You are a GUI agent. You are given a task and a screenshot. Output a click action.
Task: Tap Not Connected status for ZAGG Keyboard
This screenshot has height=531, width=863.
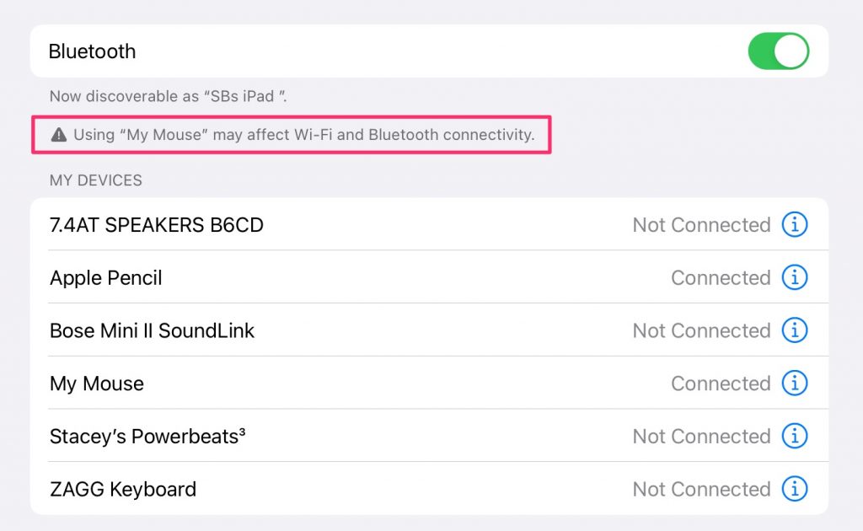click(701, 489)
